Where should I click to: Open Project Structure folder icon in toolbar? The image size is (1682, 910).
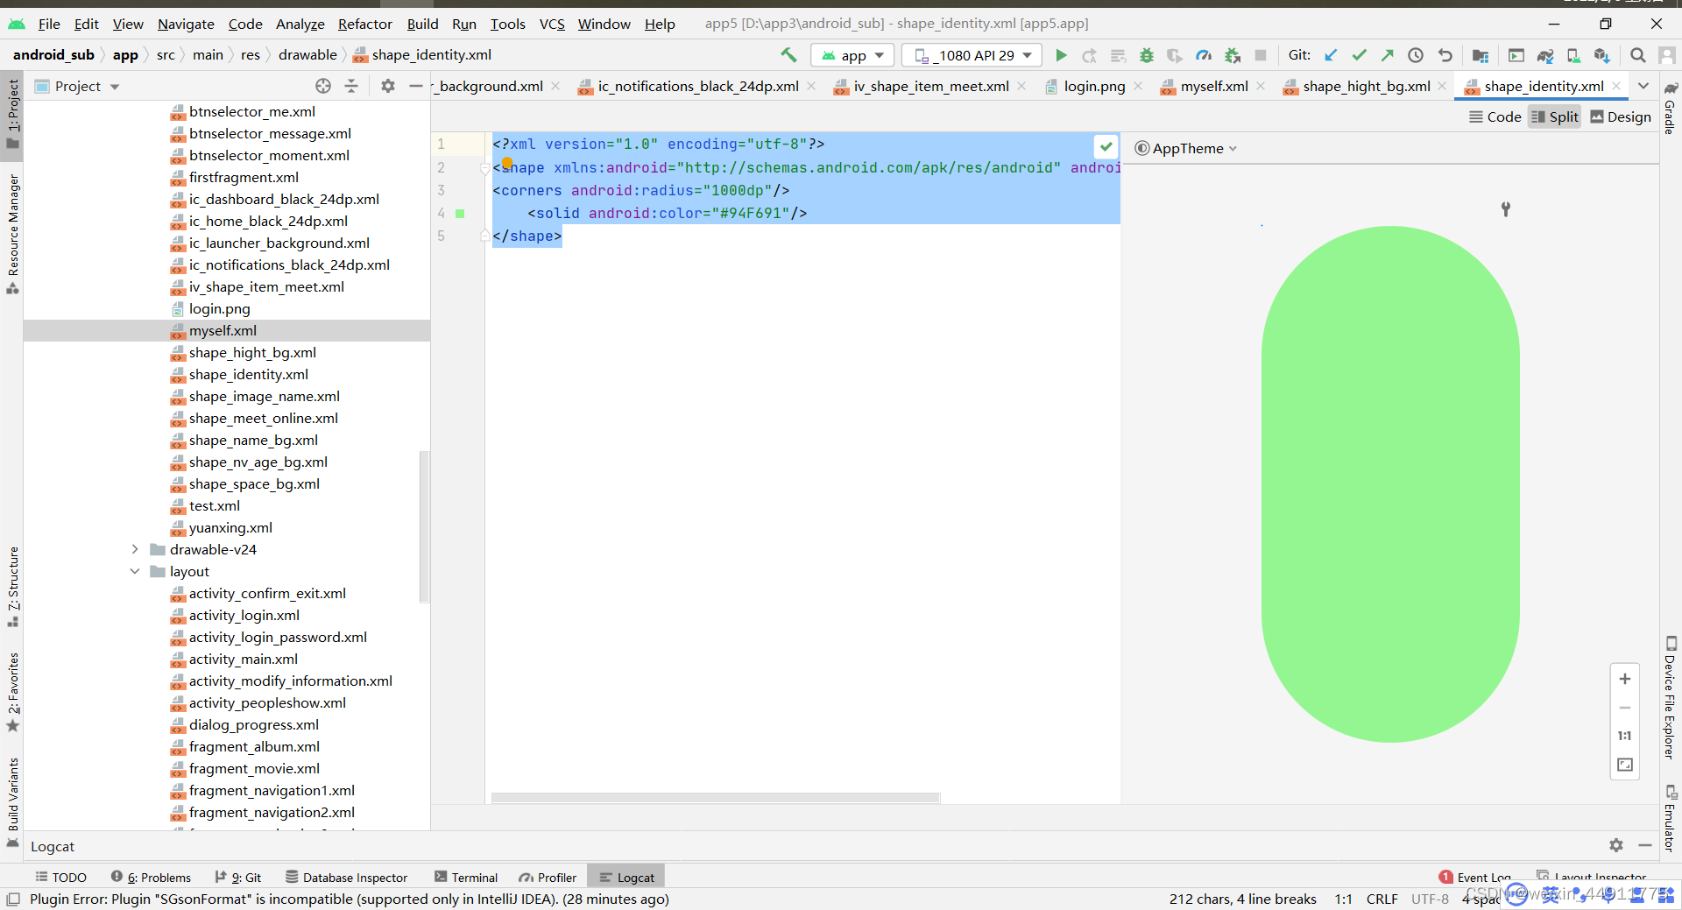click(x=1481, y=55)
